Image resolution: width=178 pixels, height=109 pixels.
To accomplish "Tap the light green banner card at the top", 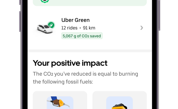I will click(x=90, y=2).
